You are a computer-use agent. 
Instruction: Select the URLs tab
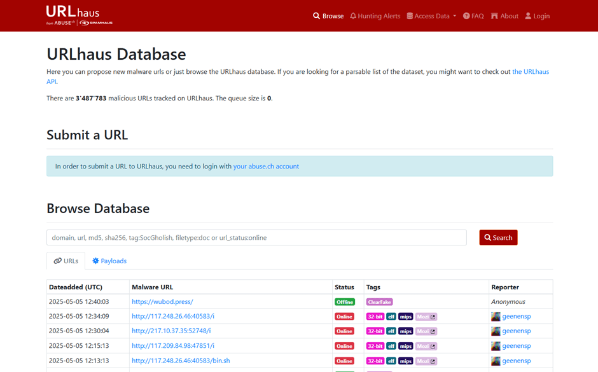pyautogui.click(x=66, y=261)
